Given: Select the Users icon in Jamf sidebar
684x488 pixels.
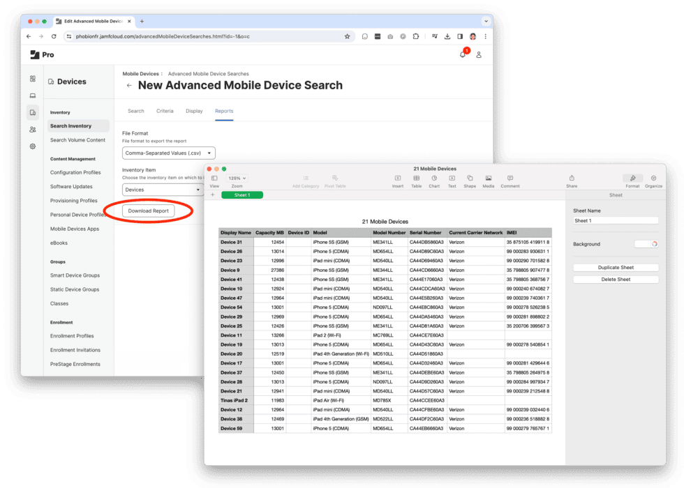Looking at the screenshot, I should [32, 129].
